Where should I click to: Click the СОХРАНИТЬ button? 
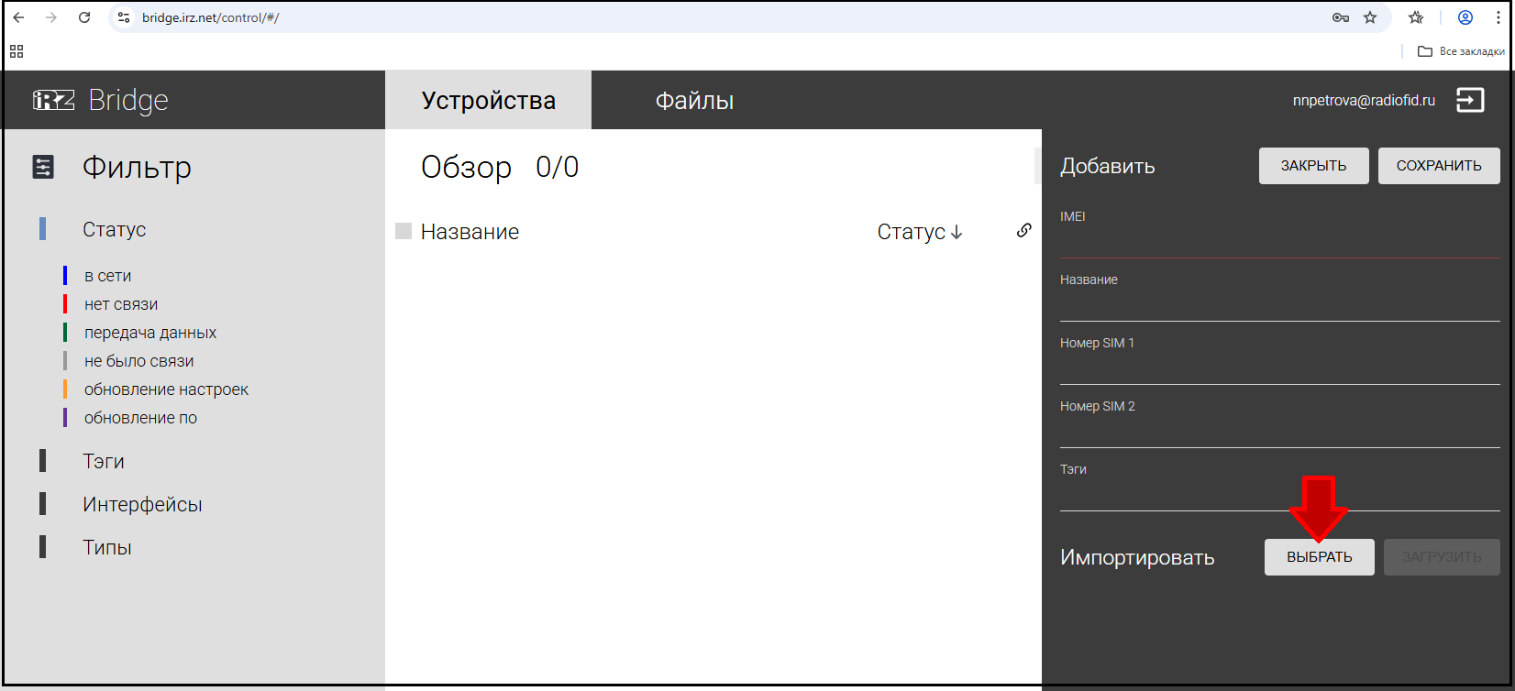tap(1438, 166)
